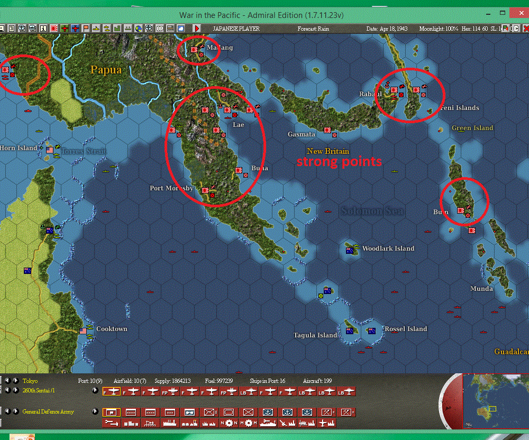Click next arrow beside General Defence Army

click(x=15, y=411)
